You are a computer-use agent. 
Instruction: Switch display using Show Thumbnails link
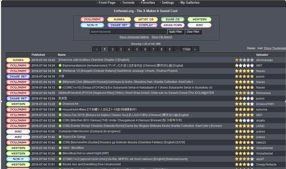[x=274, y=48]
